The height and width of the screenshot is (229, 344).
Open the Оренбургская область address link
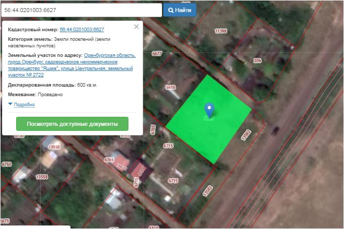tap(110, 55)
